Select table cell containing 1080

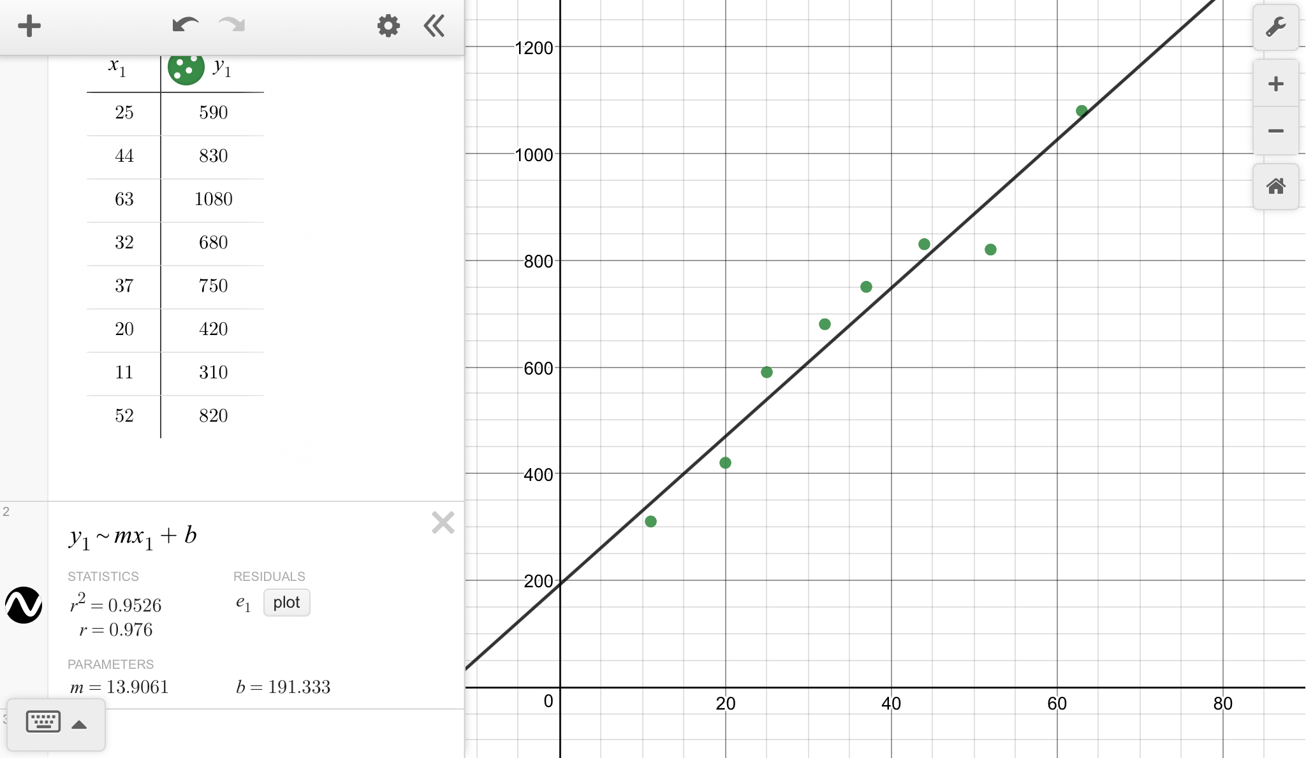(213, 199)
